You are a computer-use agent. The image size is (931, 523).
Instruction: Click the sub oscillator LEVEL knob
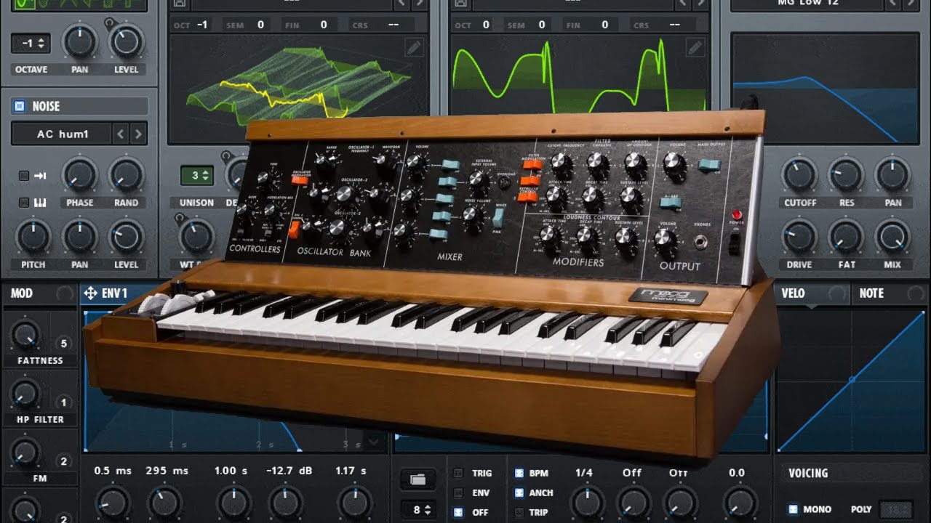pyautogui.click(x=126, y=41)
